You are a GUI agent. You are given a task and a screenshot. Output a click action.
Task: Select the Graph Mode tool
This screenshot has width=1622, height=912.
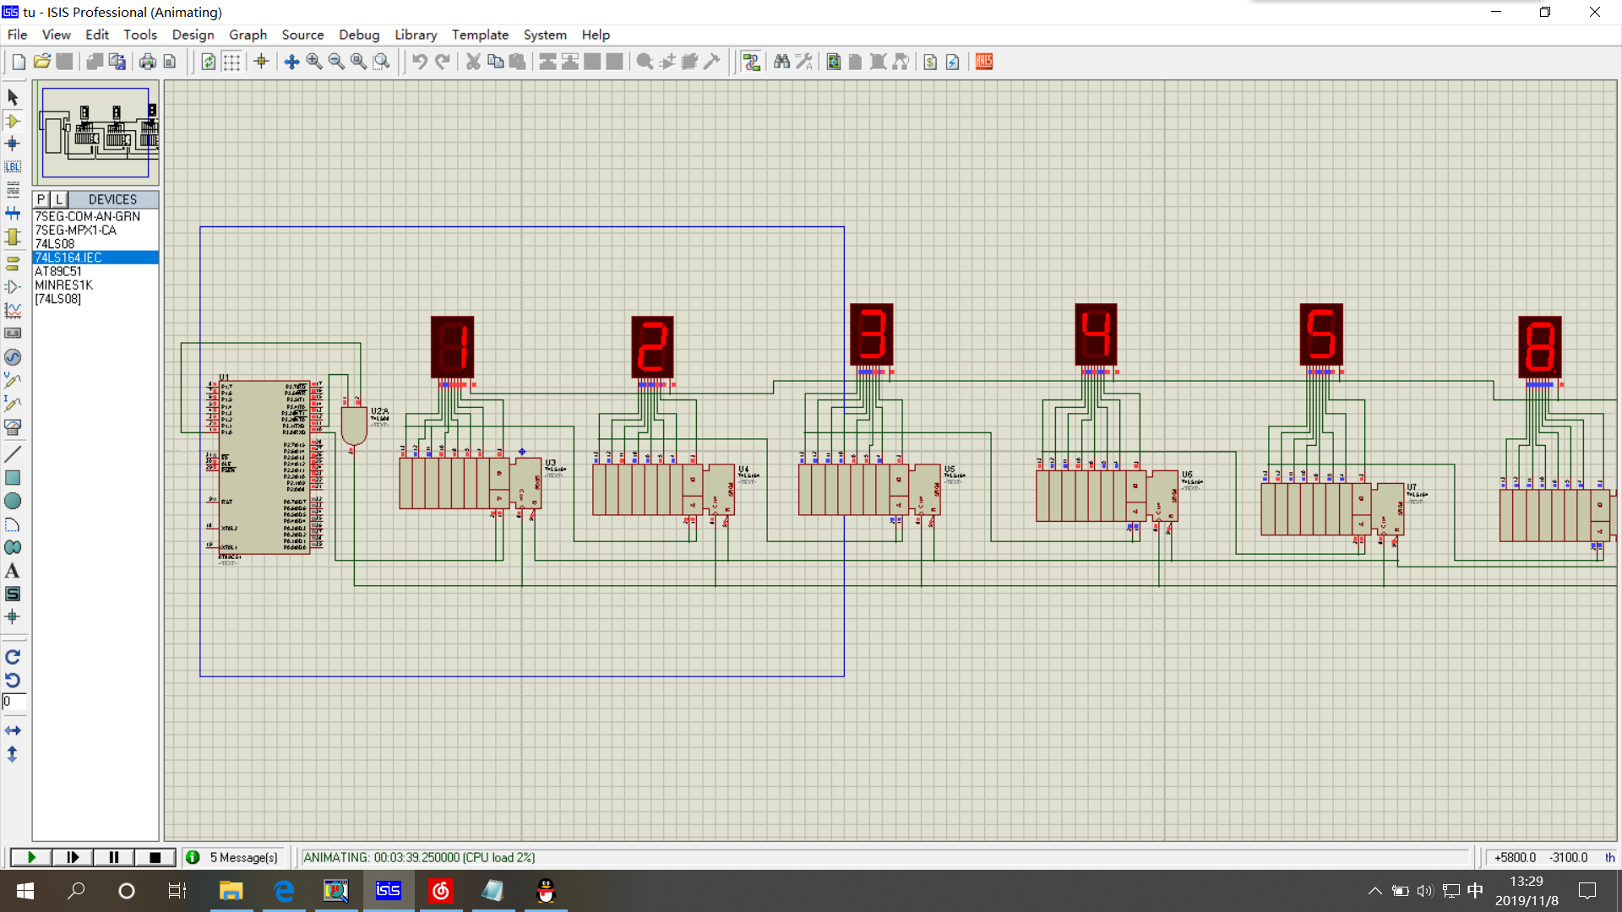click(13, 311)
